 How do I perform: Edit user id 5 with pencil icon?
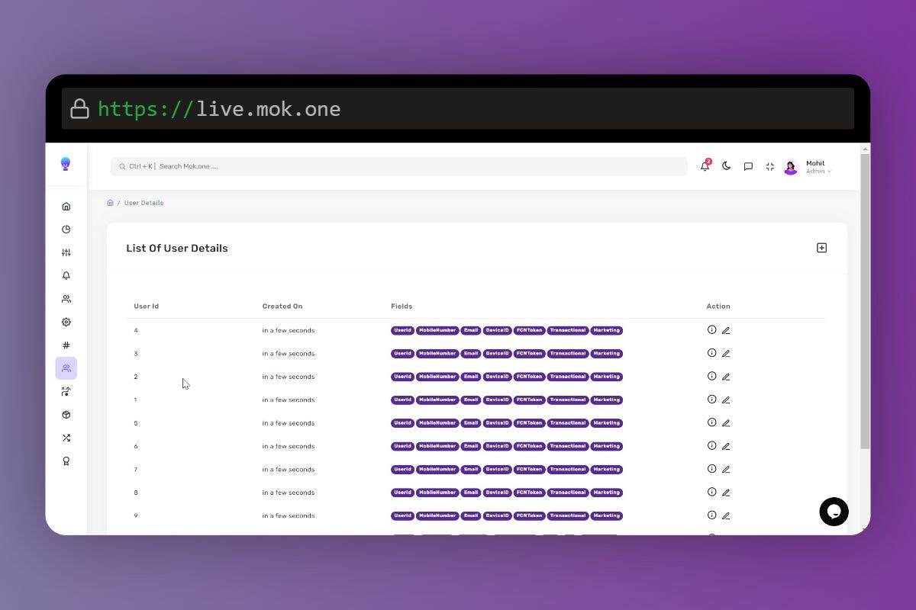[x=726, y=423]
